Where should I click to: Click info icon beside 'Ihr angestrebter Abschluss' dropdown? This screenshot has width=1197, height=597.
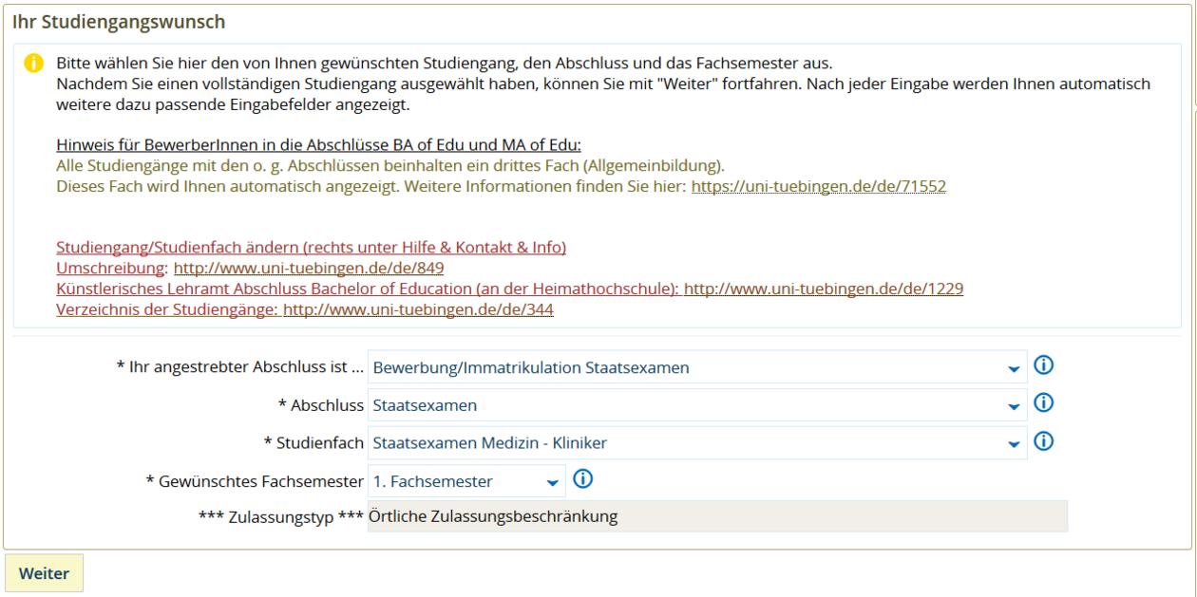tap(1043, 365)
